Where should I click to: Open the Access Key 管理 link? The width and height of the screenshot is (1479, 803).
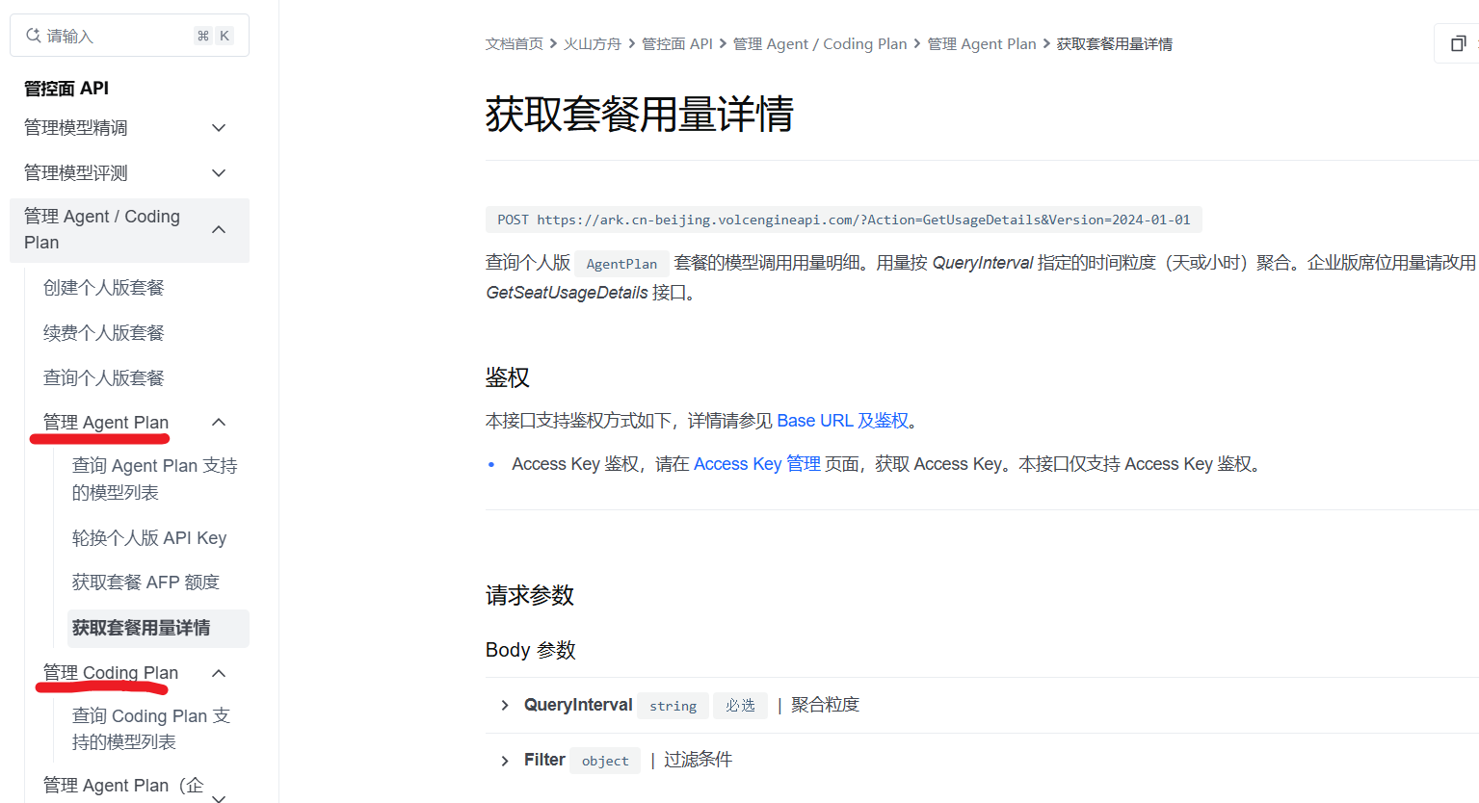pyautogui.click(x=757, y=464)
